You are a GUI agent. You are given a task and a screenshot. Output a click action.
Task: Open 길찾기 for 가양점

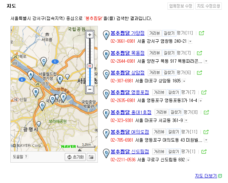tap(169, 33)
